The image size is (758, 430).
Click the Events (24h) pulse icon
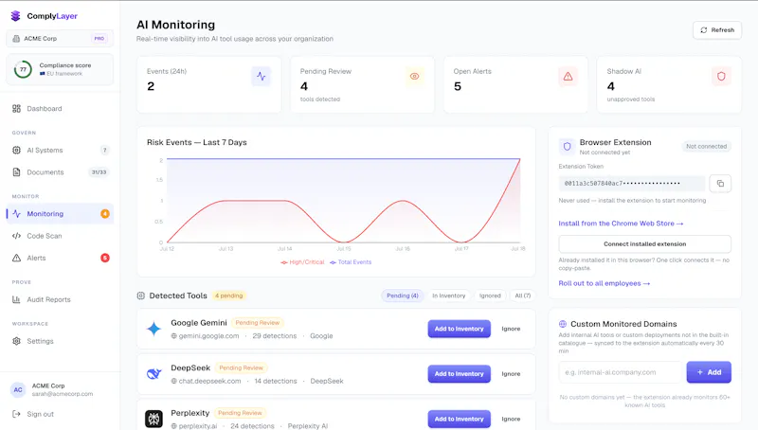262,77
